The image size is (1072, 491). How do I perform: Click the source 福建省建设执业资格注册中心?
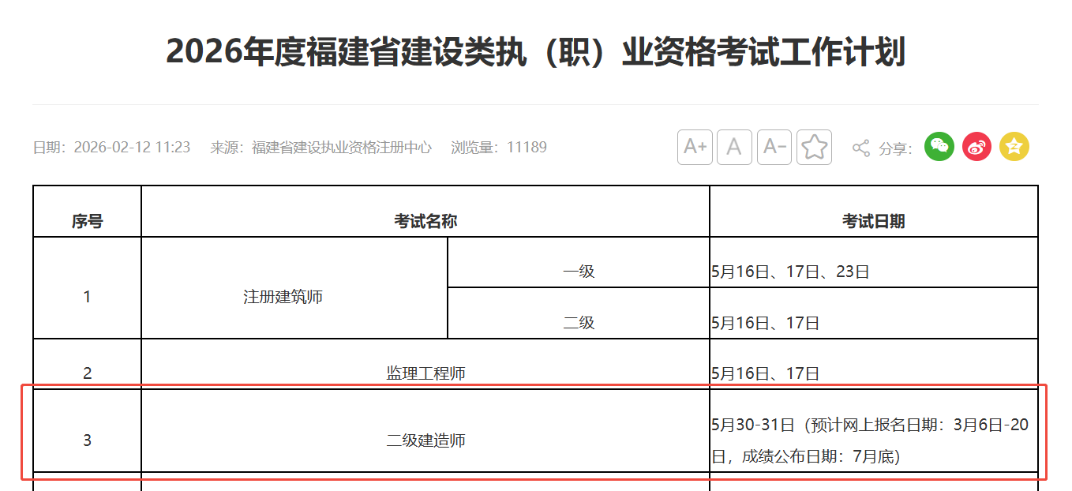pos(341,148)
